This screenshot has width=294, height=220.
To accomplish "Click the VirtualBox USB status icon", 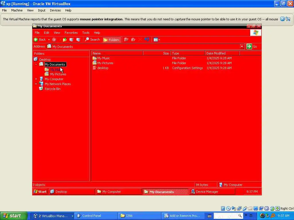I will pos(245,209).
